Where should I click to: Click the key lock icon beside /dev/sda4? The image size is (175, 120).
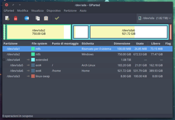click(x=28, y=60)
